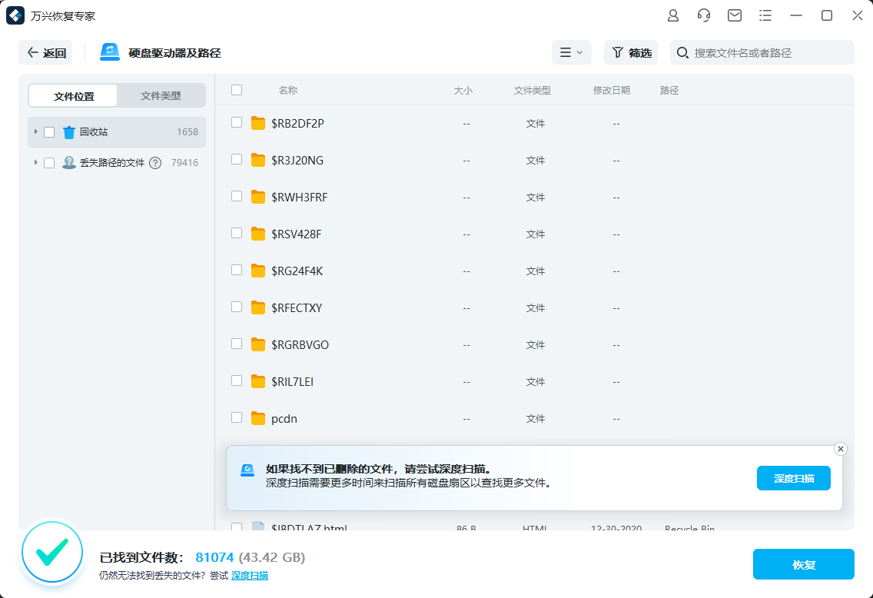873x598 pixels.
Task: Click the 搜索文件名或者路径 search field
Action: [761, 52]
